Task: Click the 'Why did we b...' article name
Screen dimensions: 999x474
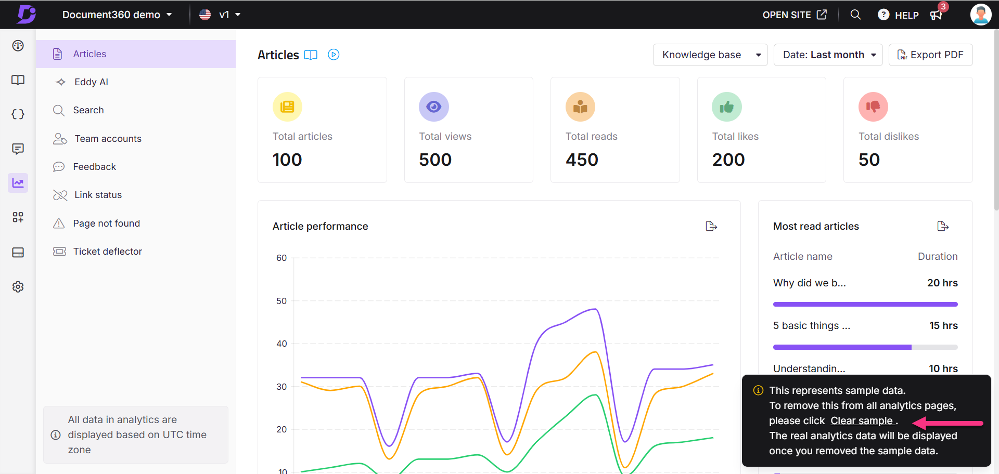Action: [x=810, y=283]
